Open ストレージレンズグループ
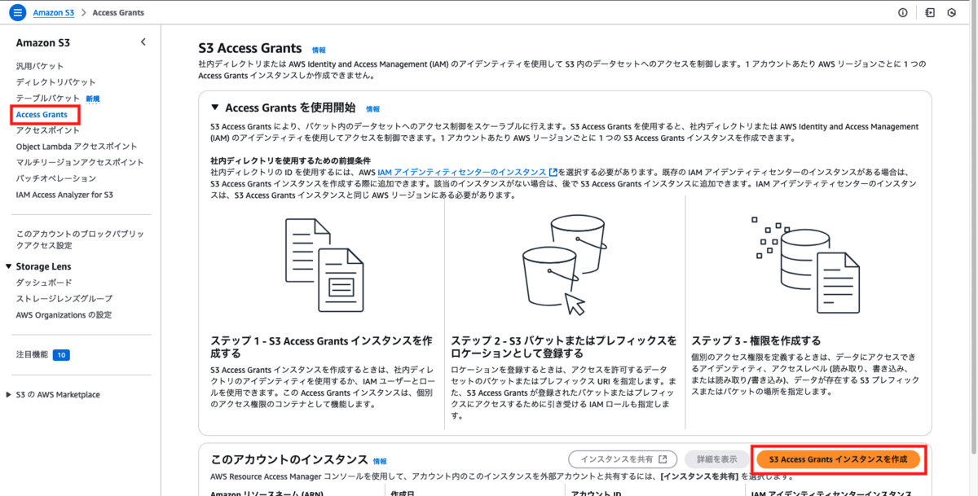Screen dimensions: 978x496 (64, 299)
